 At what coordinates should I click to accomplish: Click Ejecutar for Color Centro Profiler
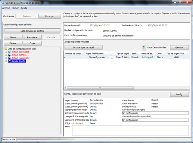179,48
